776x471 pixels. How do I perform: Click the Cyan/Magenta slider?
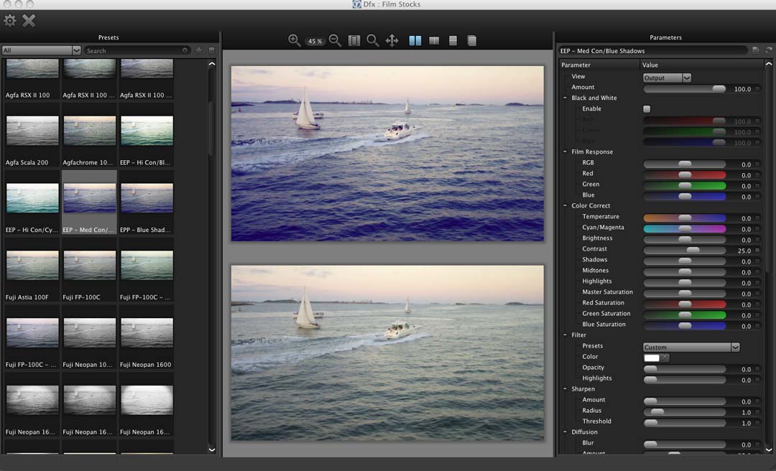coord(685,229)
